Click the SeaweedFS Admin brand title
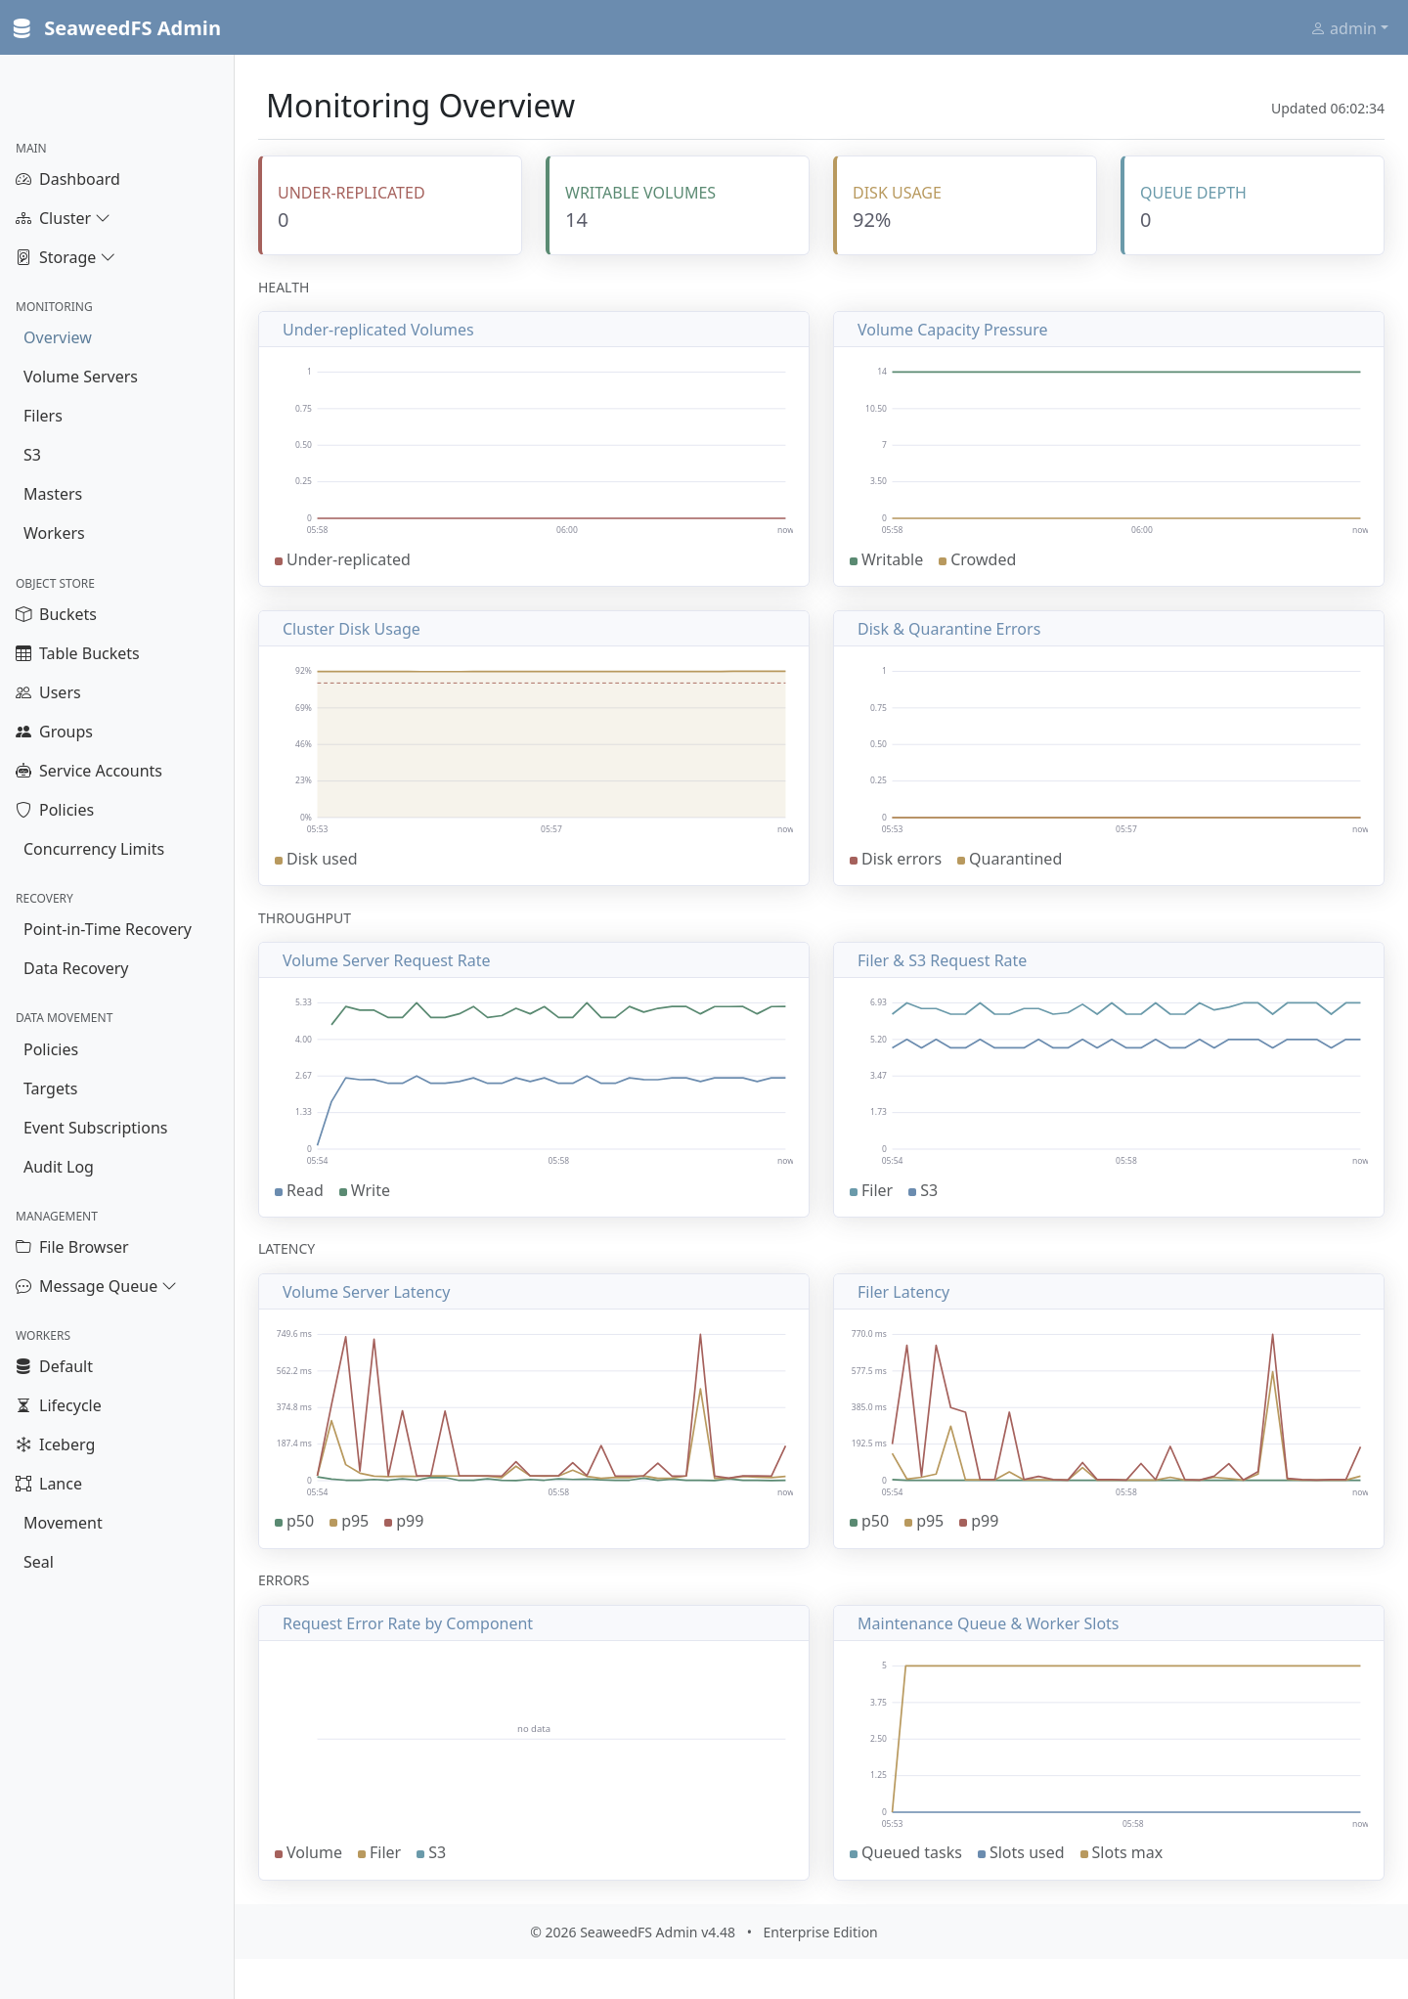1408x1999 pixels. (132, 28)
